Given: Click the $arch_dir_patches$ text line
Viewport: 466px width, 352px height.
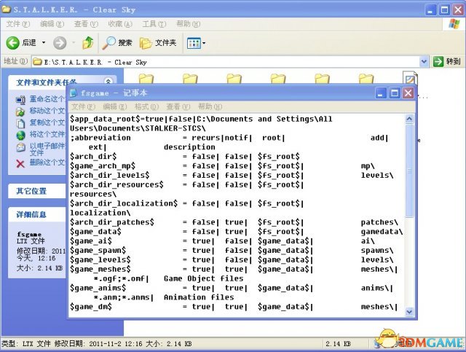Looking at the screenshot, I should (234, 222).
